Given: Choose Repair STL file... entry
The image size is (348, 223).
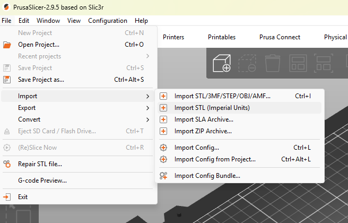Looking at the screenshot, I should (x=77, y=164).
